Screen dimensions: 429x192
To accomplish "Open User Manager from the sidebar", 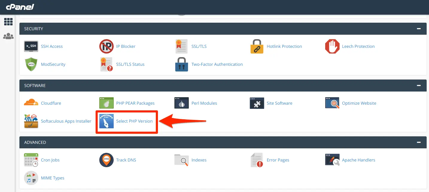I will pos(8,36).
